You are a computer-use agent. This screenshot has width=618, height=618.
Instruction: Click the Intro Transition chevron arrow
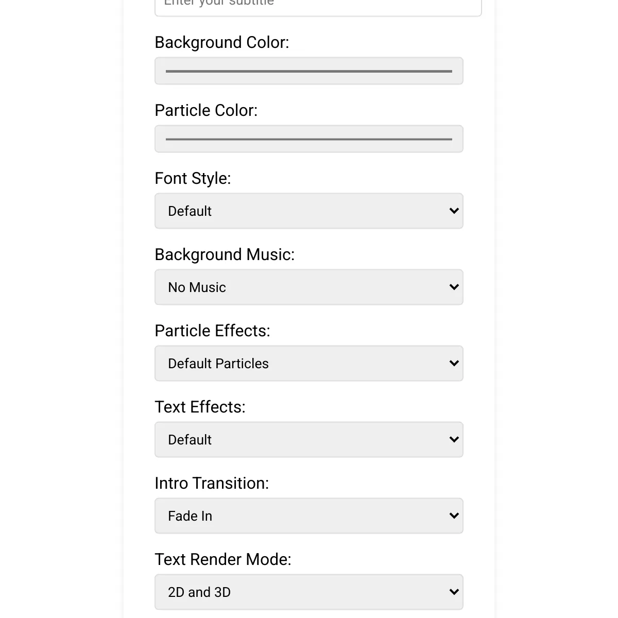454,516
